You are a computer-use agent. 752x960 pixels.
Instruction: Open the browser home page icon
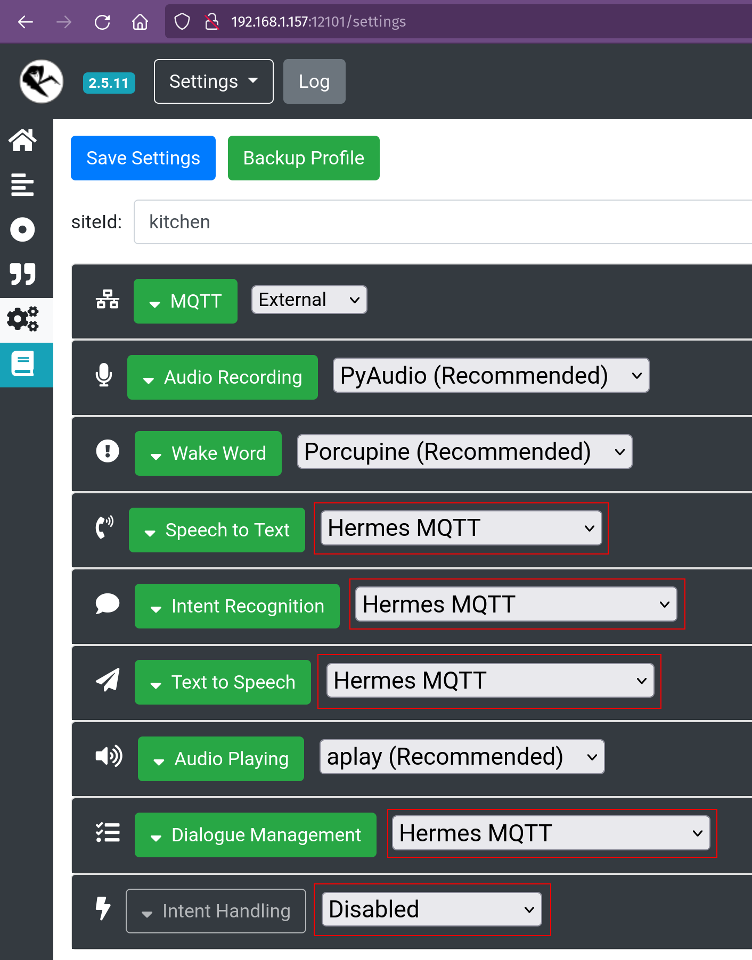pyautogui.click(x=140, y=22)
